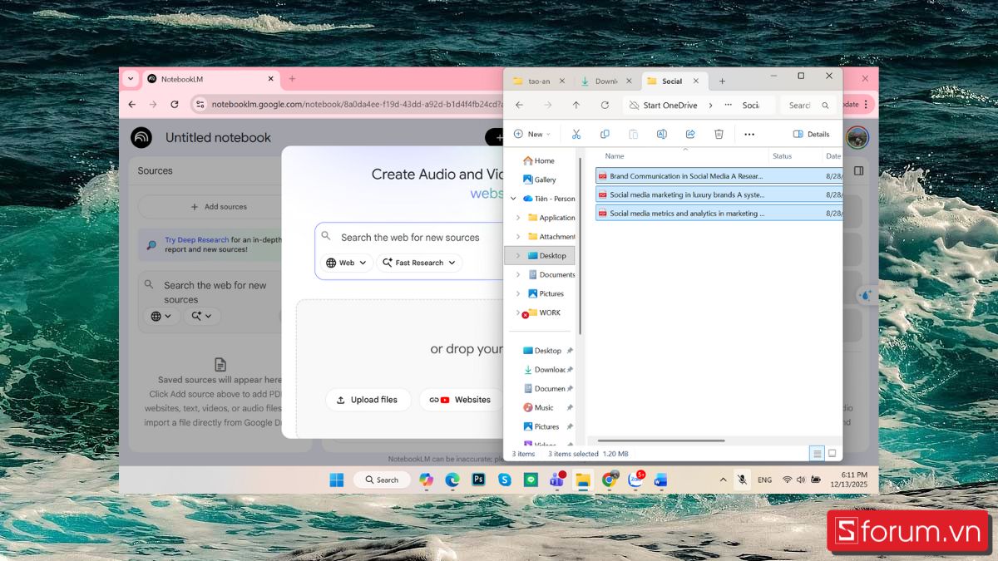Click the horizontal scrollbar in file list
Image resolution: width=998 pixels, height=561 pixels.
tap(660, 440)
